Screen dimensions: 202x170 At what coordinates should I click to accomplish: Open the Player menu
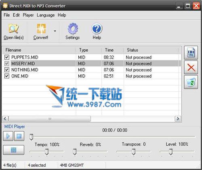coord(28,15)
